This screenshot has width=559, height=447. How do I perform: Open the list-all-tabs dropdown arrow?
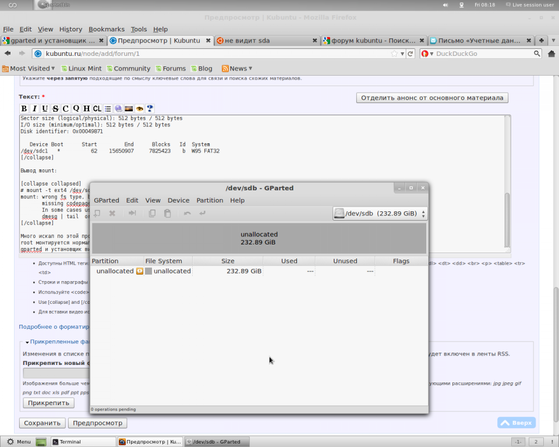point(553,40)
